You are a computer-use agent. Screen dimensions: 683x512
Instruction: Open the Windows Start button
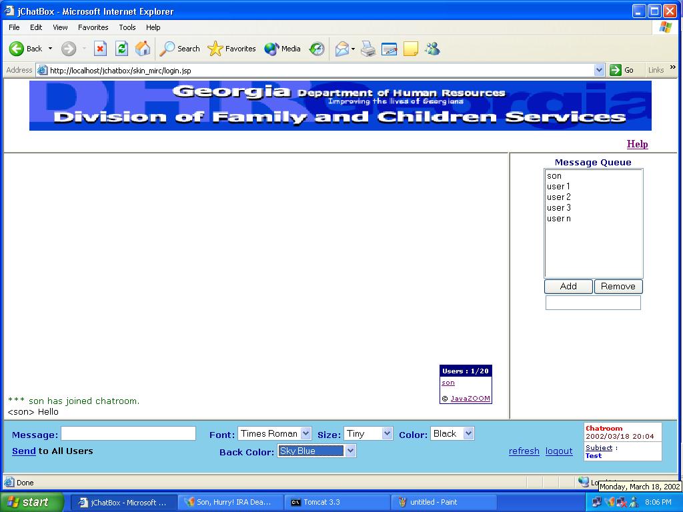(x=31, y=502)
